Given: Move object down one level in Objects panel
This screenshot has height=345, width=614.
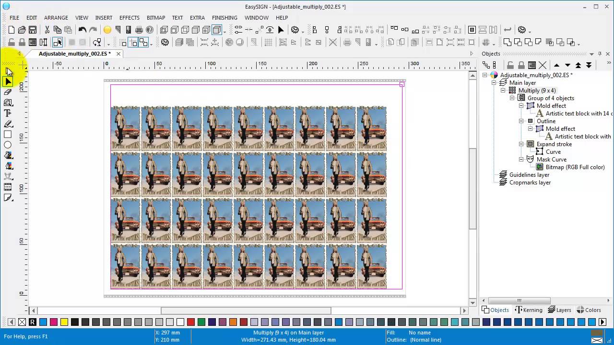Looking at the screenshot, I should [567, 65].
